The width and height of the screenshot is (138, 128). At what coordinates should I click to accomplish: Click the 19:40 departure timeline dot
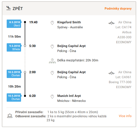25,22
